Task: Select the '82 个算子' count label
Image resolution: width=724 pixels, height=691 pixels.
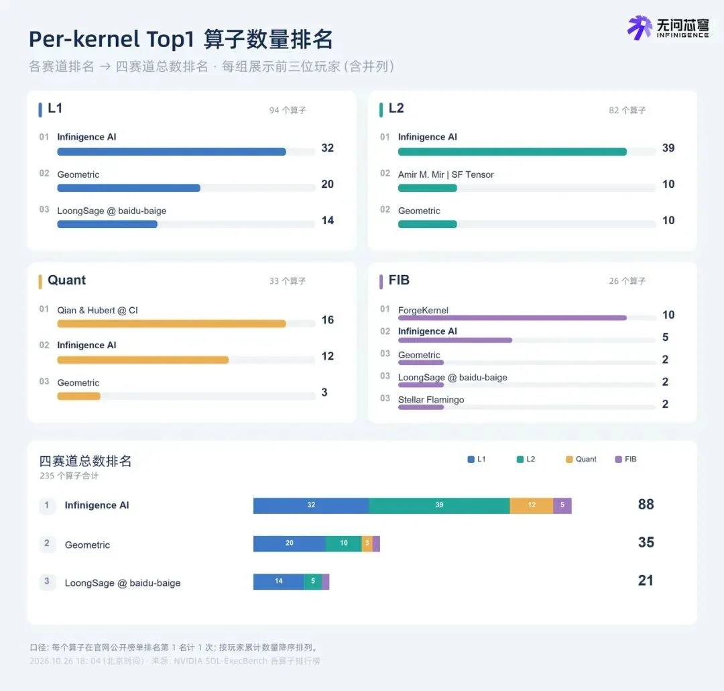Action: pyautogui.click(x=627, y=110)
